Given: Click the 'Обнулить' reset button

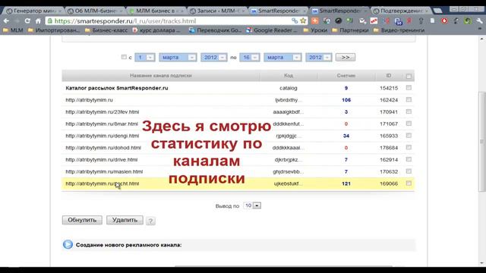Looking at the screenshot, I should pyautogui.click(x=82, y=220).
